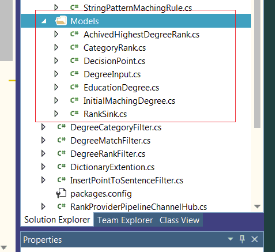This screenshot has height=252, width=276.
Task: Switch to the Team Explorer tab
Action: (125, 220)
